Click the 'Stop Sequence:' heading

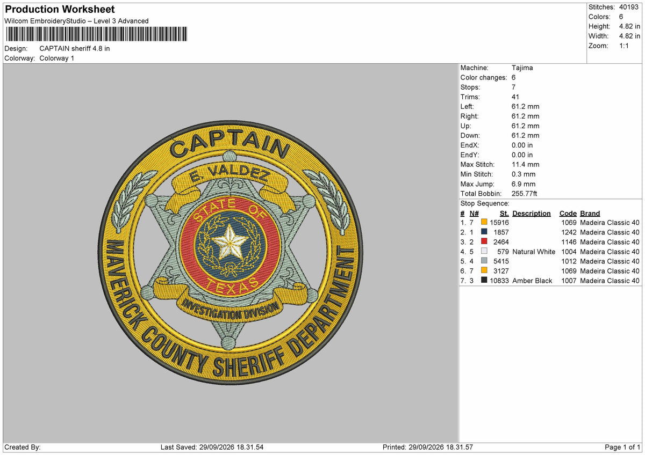[x=485, y=203]
